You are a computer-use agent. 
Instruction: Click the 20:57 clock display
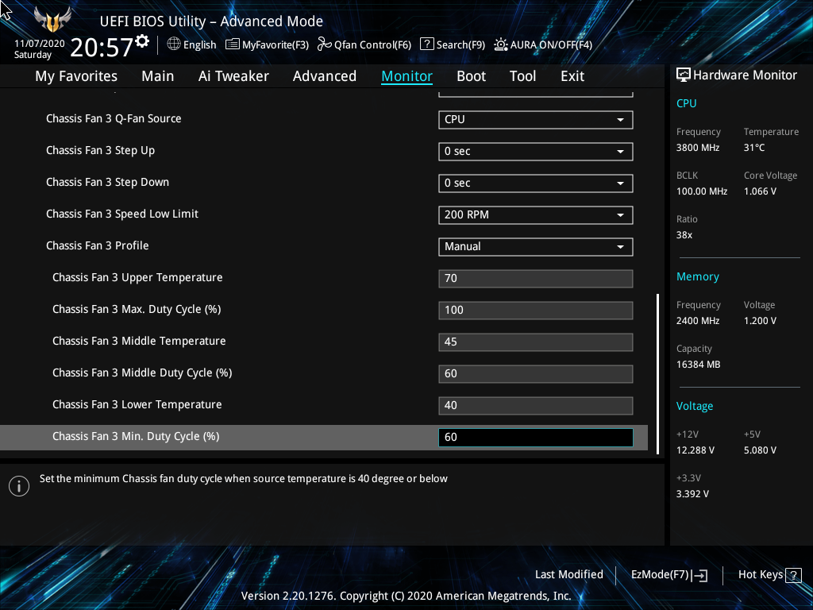click(x=102, y=47)
